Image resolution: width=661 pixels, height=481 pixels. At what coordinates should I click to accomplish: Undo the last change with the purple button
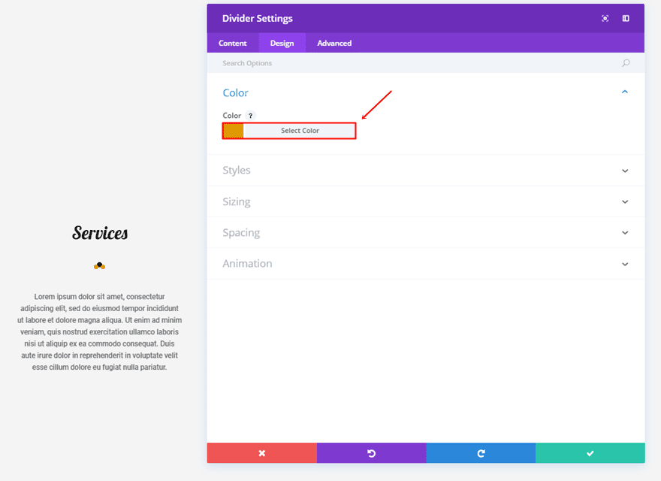(x=371, y=453)
